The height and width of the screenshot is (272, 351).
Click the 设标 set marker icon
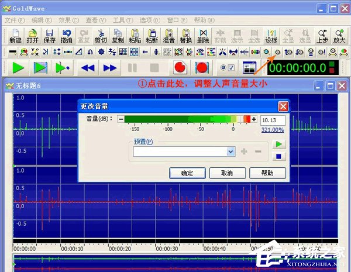271,36
